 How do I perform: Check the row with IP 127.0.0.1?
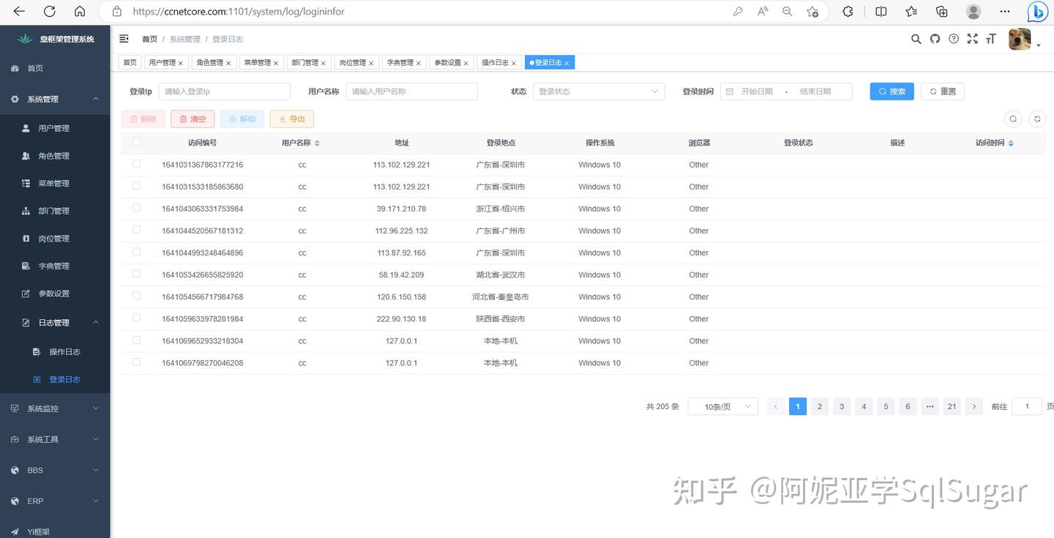[136, 340]
